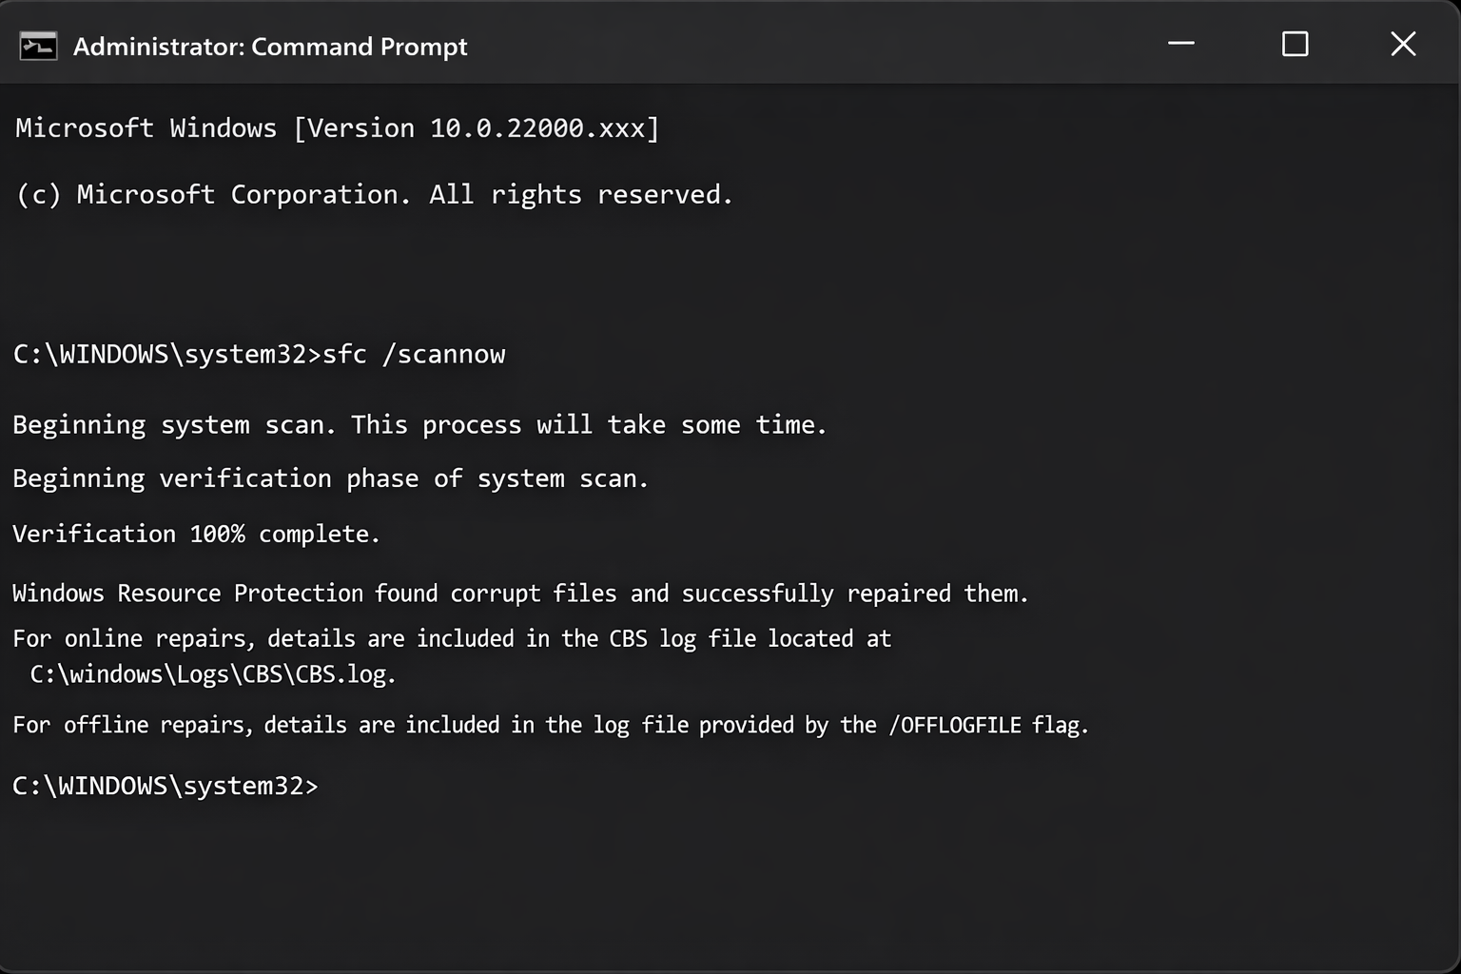This screenshot has height=974, width=1461.
Task: Click the Beginning system scan message
Action: tap(419, 424)
